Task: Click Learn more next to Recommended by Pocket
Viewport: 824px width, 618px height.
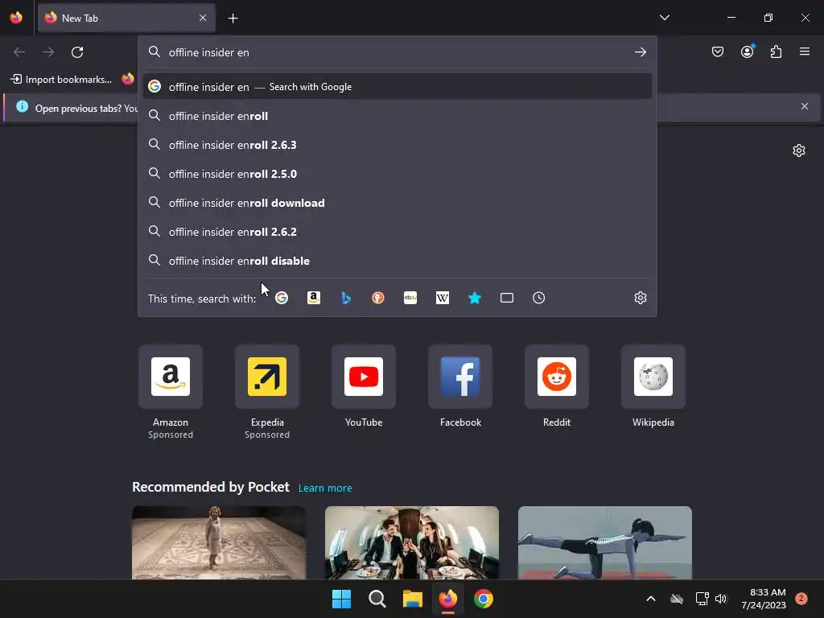Action: (x=325, y=488)
